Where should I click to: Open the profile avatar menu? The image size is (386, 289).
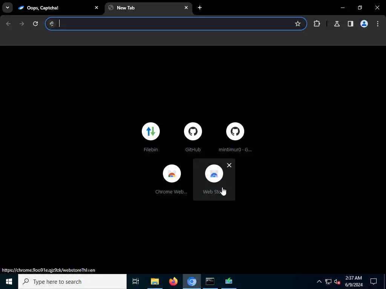[x=364, y=24]
